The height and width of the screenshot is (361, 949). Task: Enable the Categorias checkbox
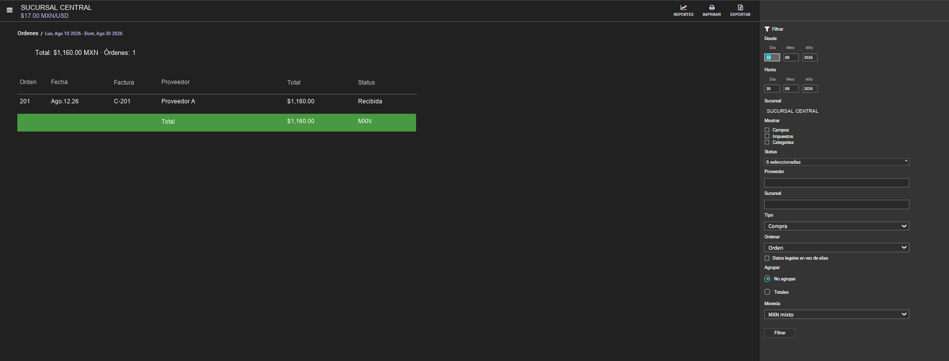coord(767,142)
